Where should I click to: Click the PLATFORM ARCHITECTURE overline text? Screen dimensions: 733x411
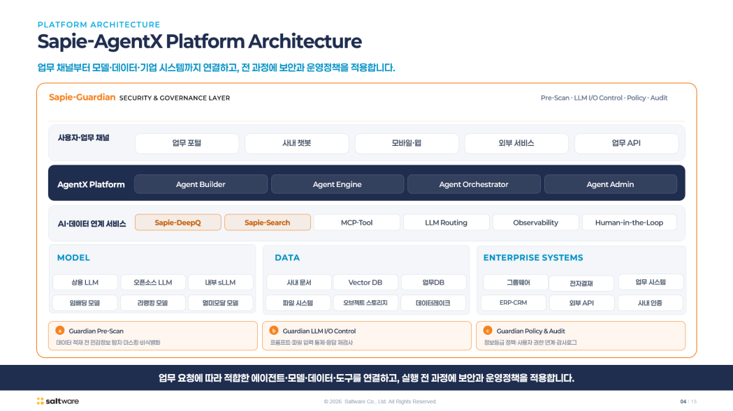pyautogui.click(x=99, y=24)
